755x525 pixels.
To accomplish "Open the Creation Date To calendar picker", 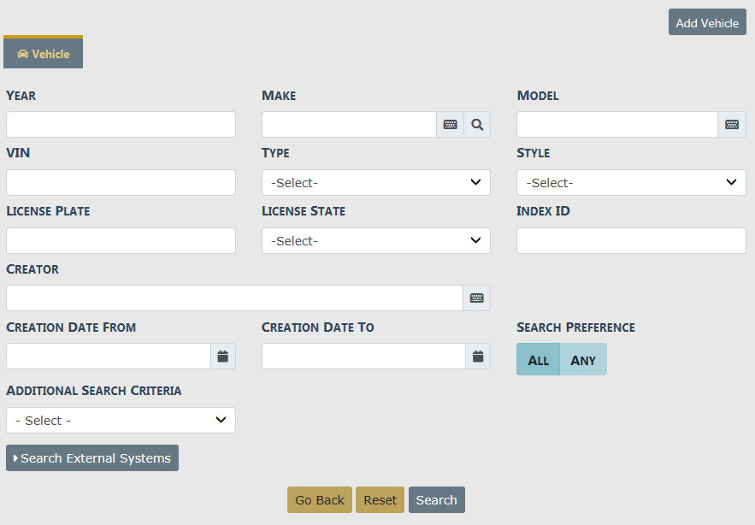I will (478, 357).
